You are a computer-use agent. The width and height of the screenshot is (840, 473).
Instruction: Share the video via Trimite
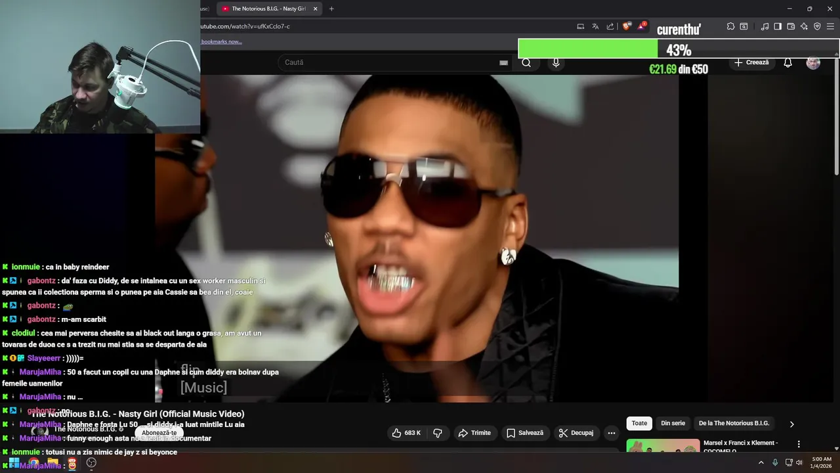click(x=474, y=433)
